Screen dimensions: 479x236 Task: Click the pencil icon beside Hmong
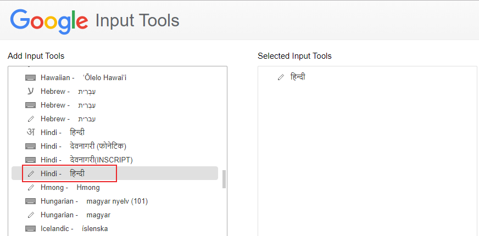click(x=31, y=188)
